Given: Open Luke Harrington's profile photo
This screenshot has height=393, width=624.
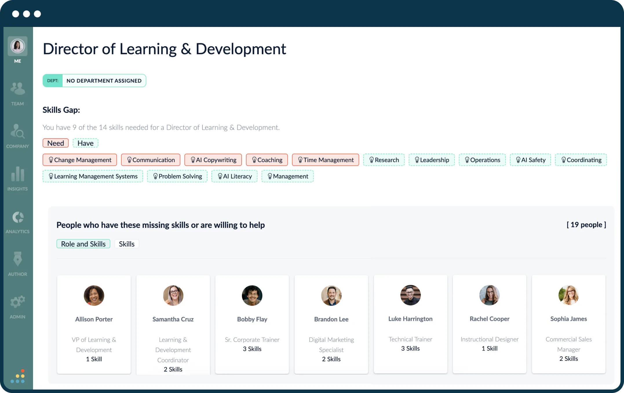Looking at the screenshot, I should tap(410, 295).
